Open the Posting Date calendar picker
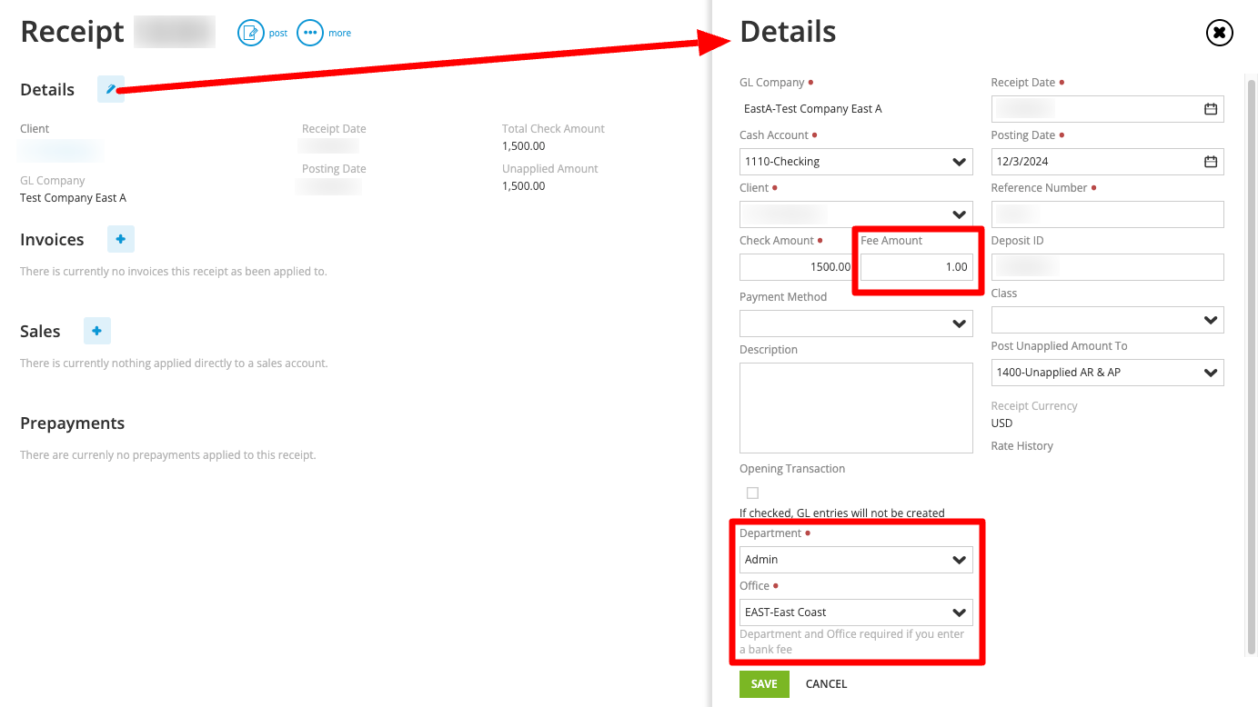This screenshot has width=1258, height=707. [x=1210, y=162]
